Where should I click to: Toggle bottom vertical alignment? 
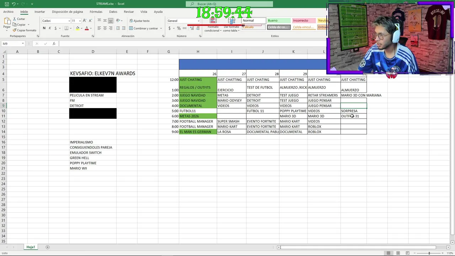click(111, 20)
